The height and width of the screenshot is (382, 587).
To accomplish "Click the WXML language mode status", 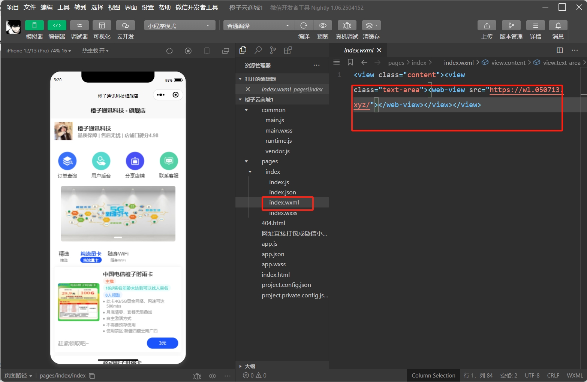I will coord(575,376).
